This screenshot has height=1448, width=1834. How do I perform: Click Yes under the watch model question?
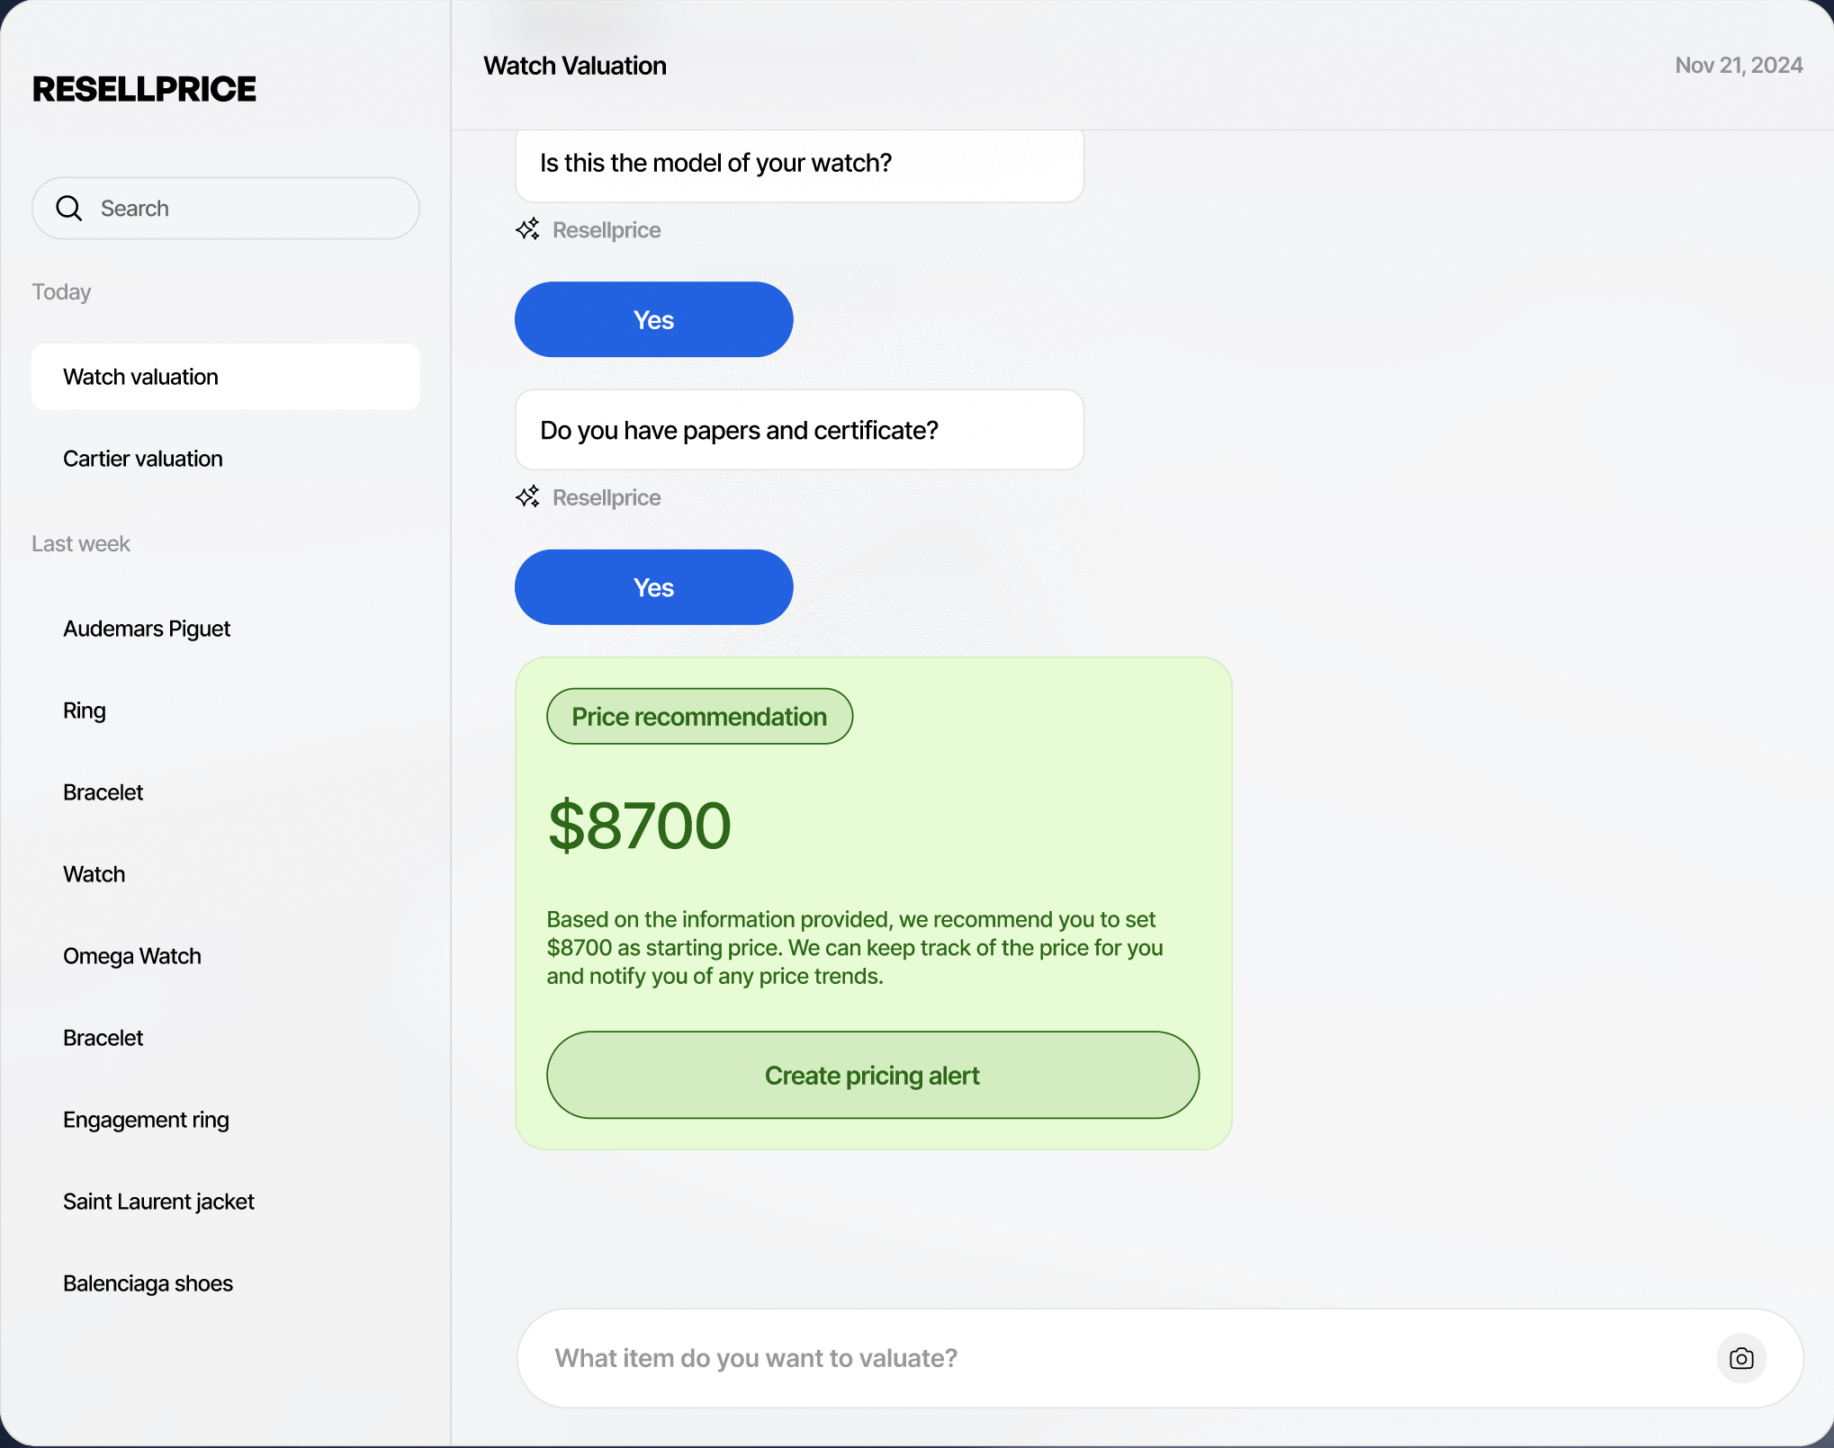653,320
